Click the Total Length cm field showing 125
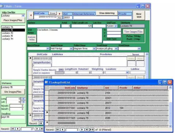This screenshot has width=175, height=133. pos(82,26)
